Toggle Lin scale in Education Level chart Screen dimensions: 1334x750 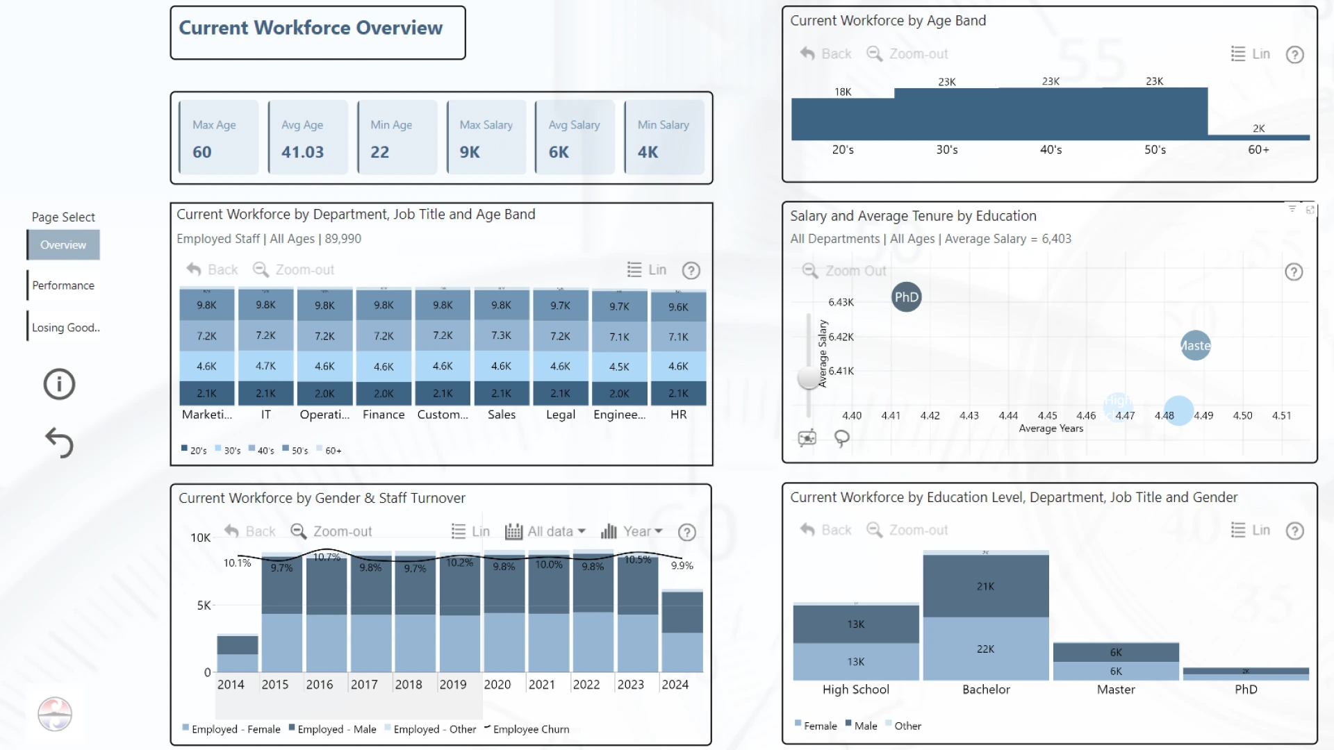tap(1250, 530)
